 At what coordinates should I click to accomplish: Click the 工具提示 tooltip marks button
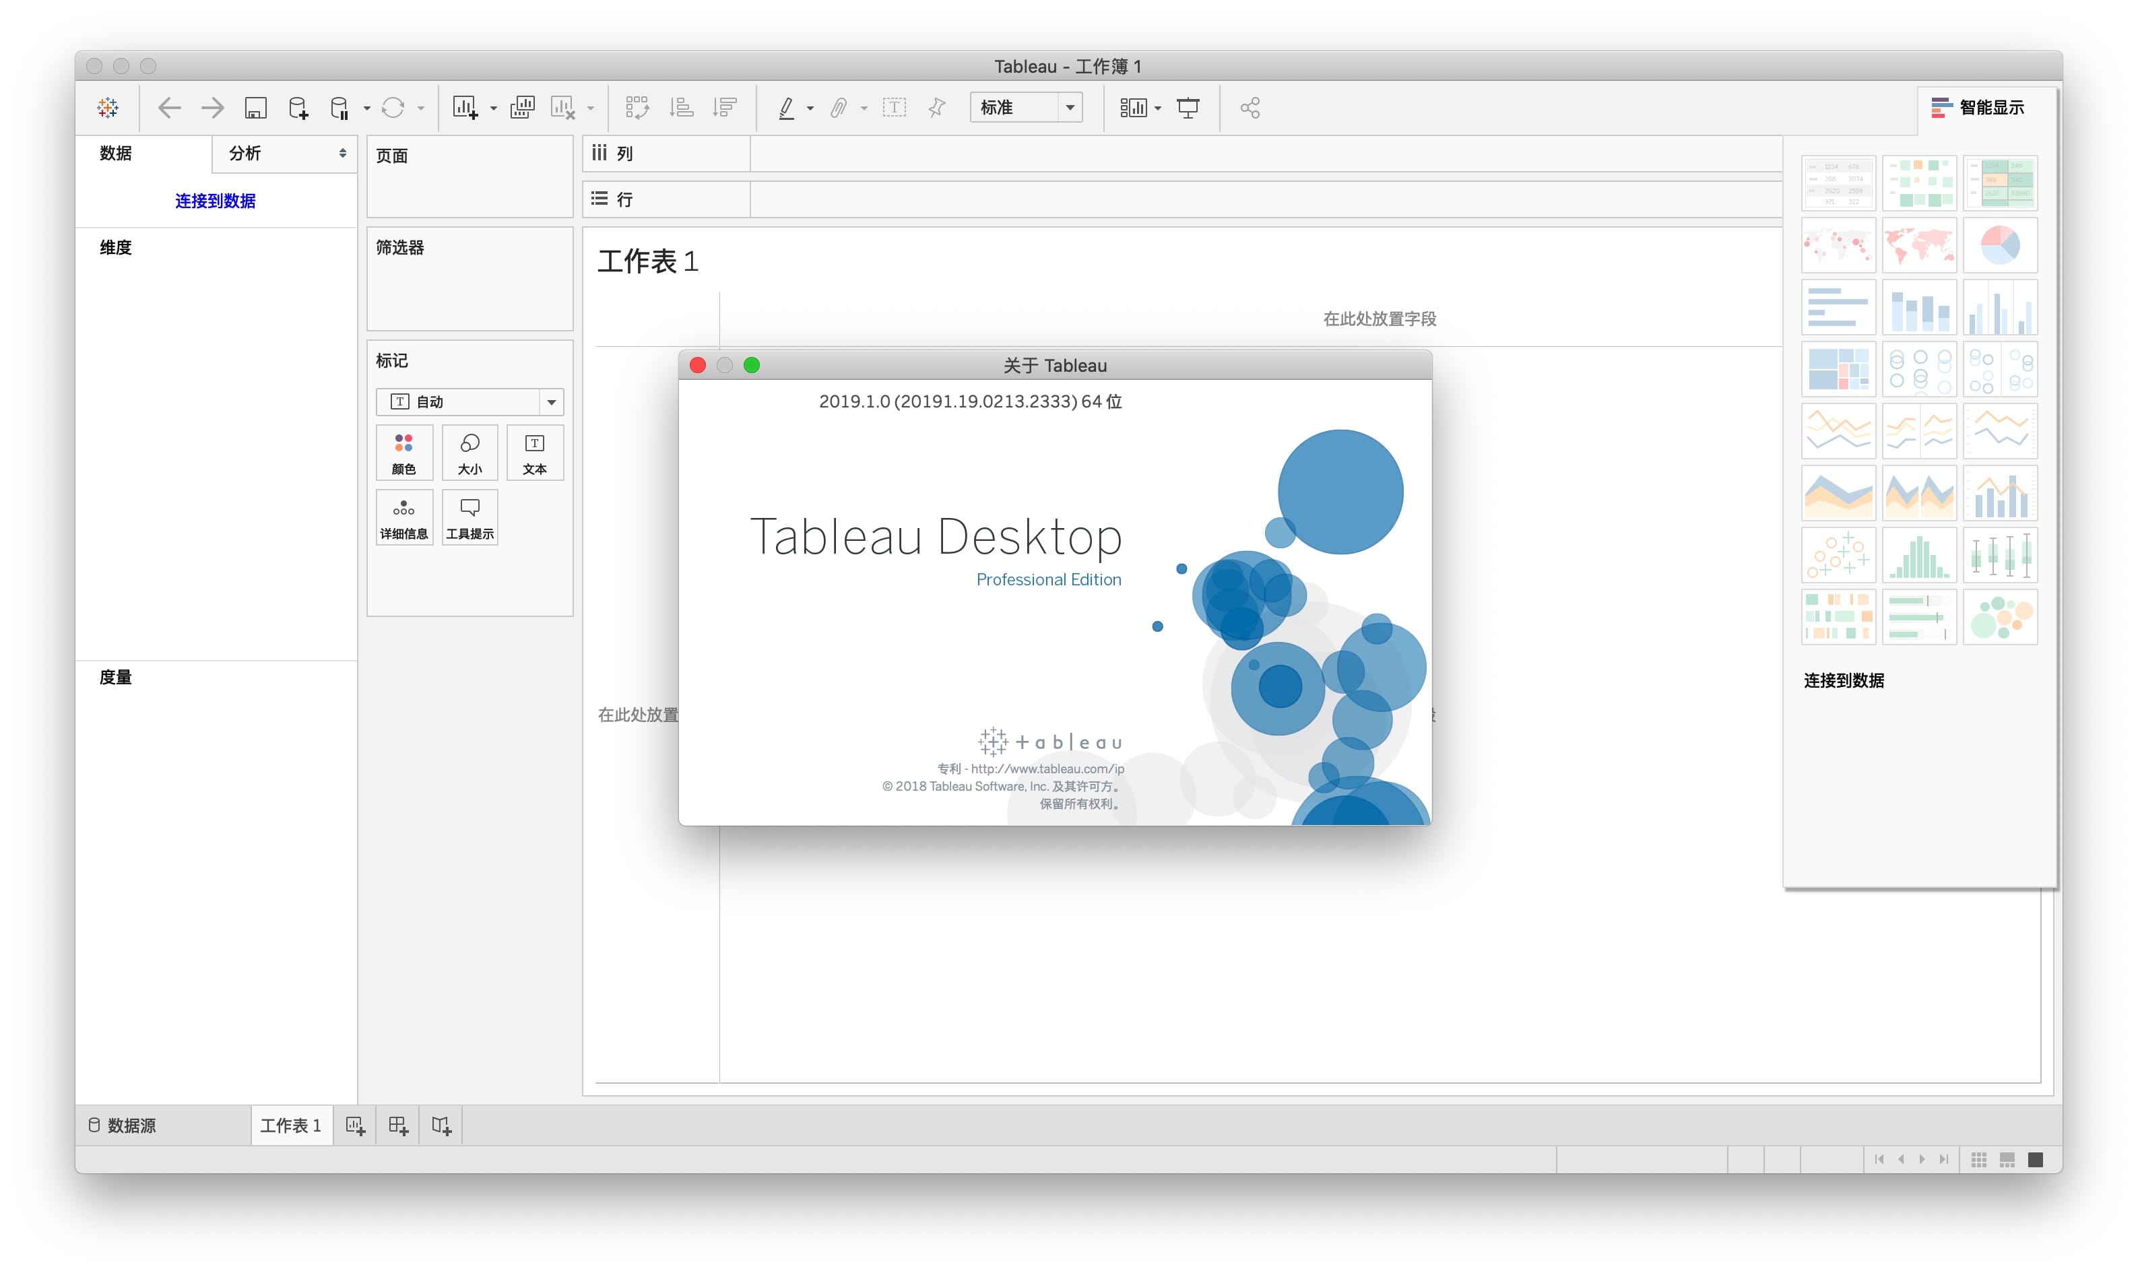pos(469,517)
